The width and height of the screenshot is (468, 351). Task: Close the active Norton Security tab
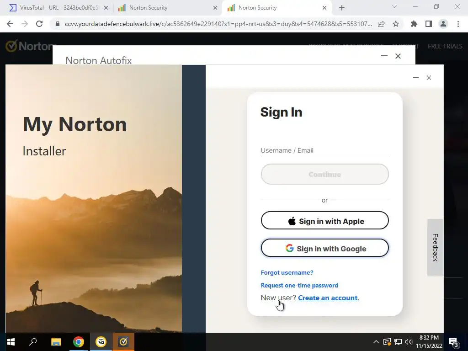pyautogui.click(x=324, y=8)
